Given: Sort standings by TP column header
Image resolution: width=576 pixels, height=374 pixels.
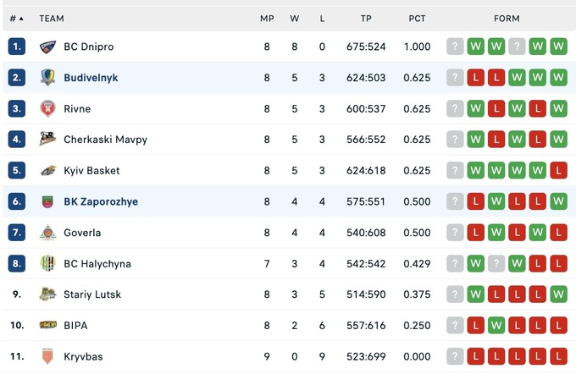Looking at the screenshot, I should point(366,18).
